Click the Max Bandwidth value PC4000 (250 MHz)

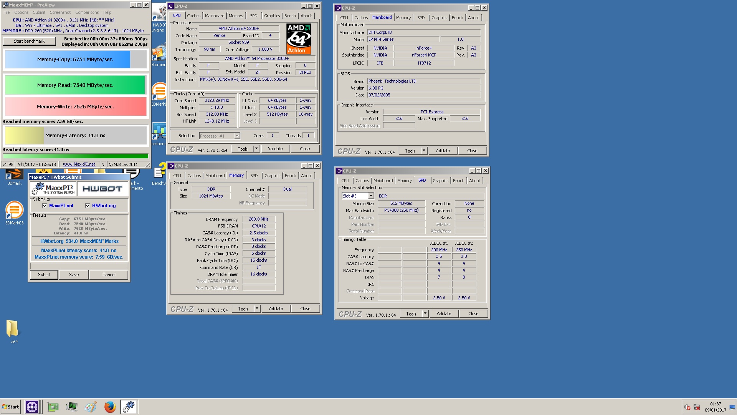coord(402,210)
